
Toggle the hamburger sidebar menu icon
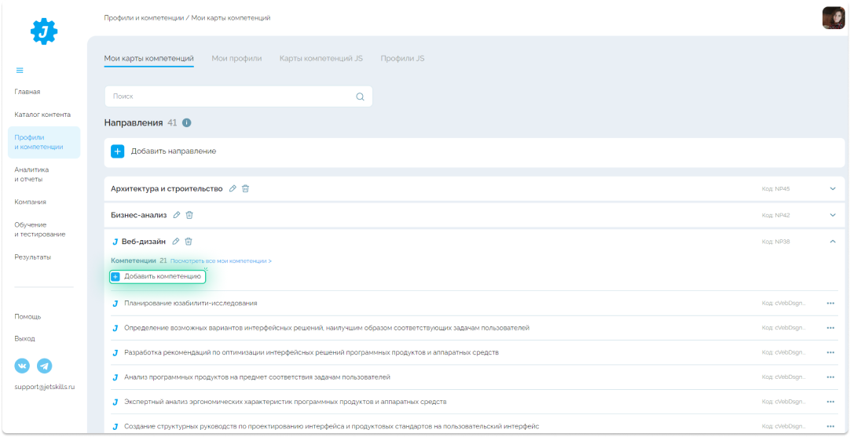pyautogui.click(x=20, y=70)
